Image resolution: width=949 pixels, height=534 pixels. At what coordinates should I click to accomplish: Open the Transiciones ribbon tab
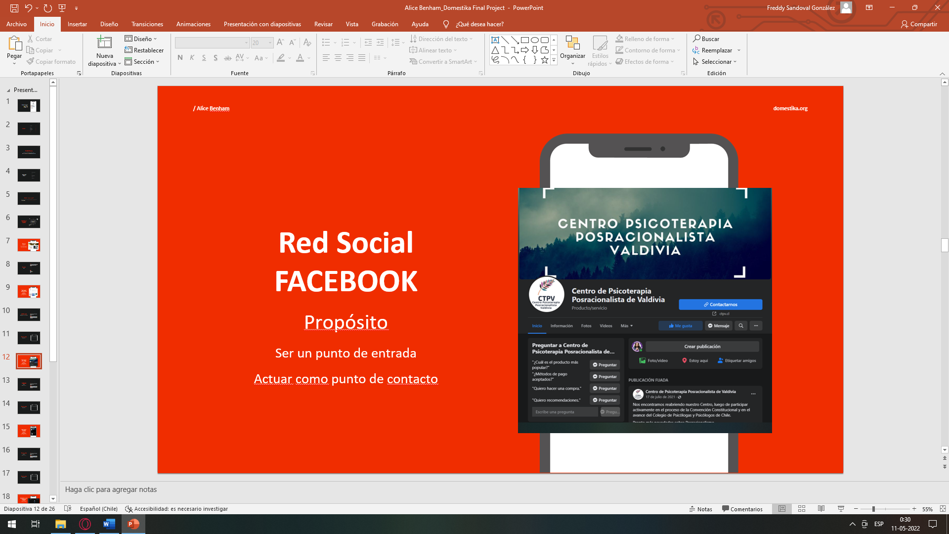coord(147,24)
